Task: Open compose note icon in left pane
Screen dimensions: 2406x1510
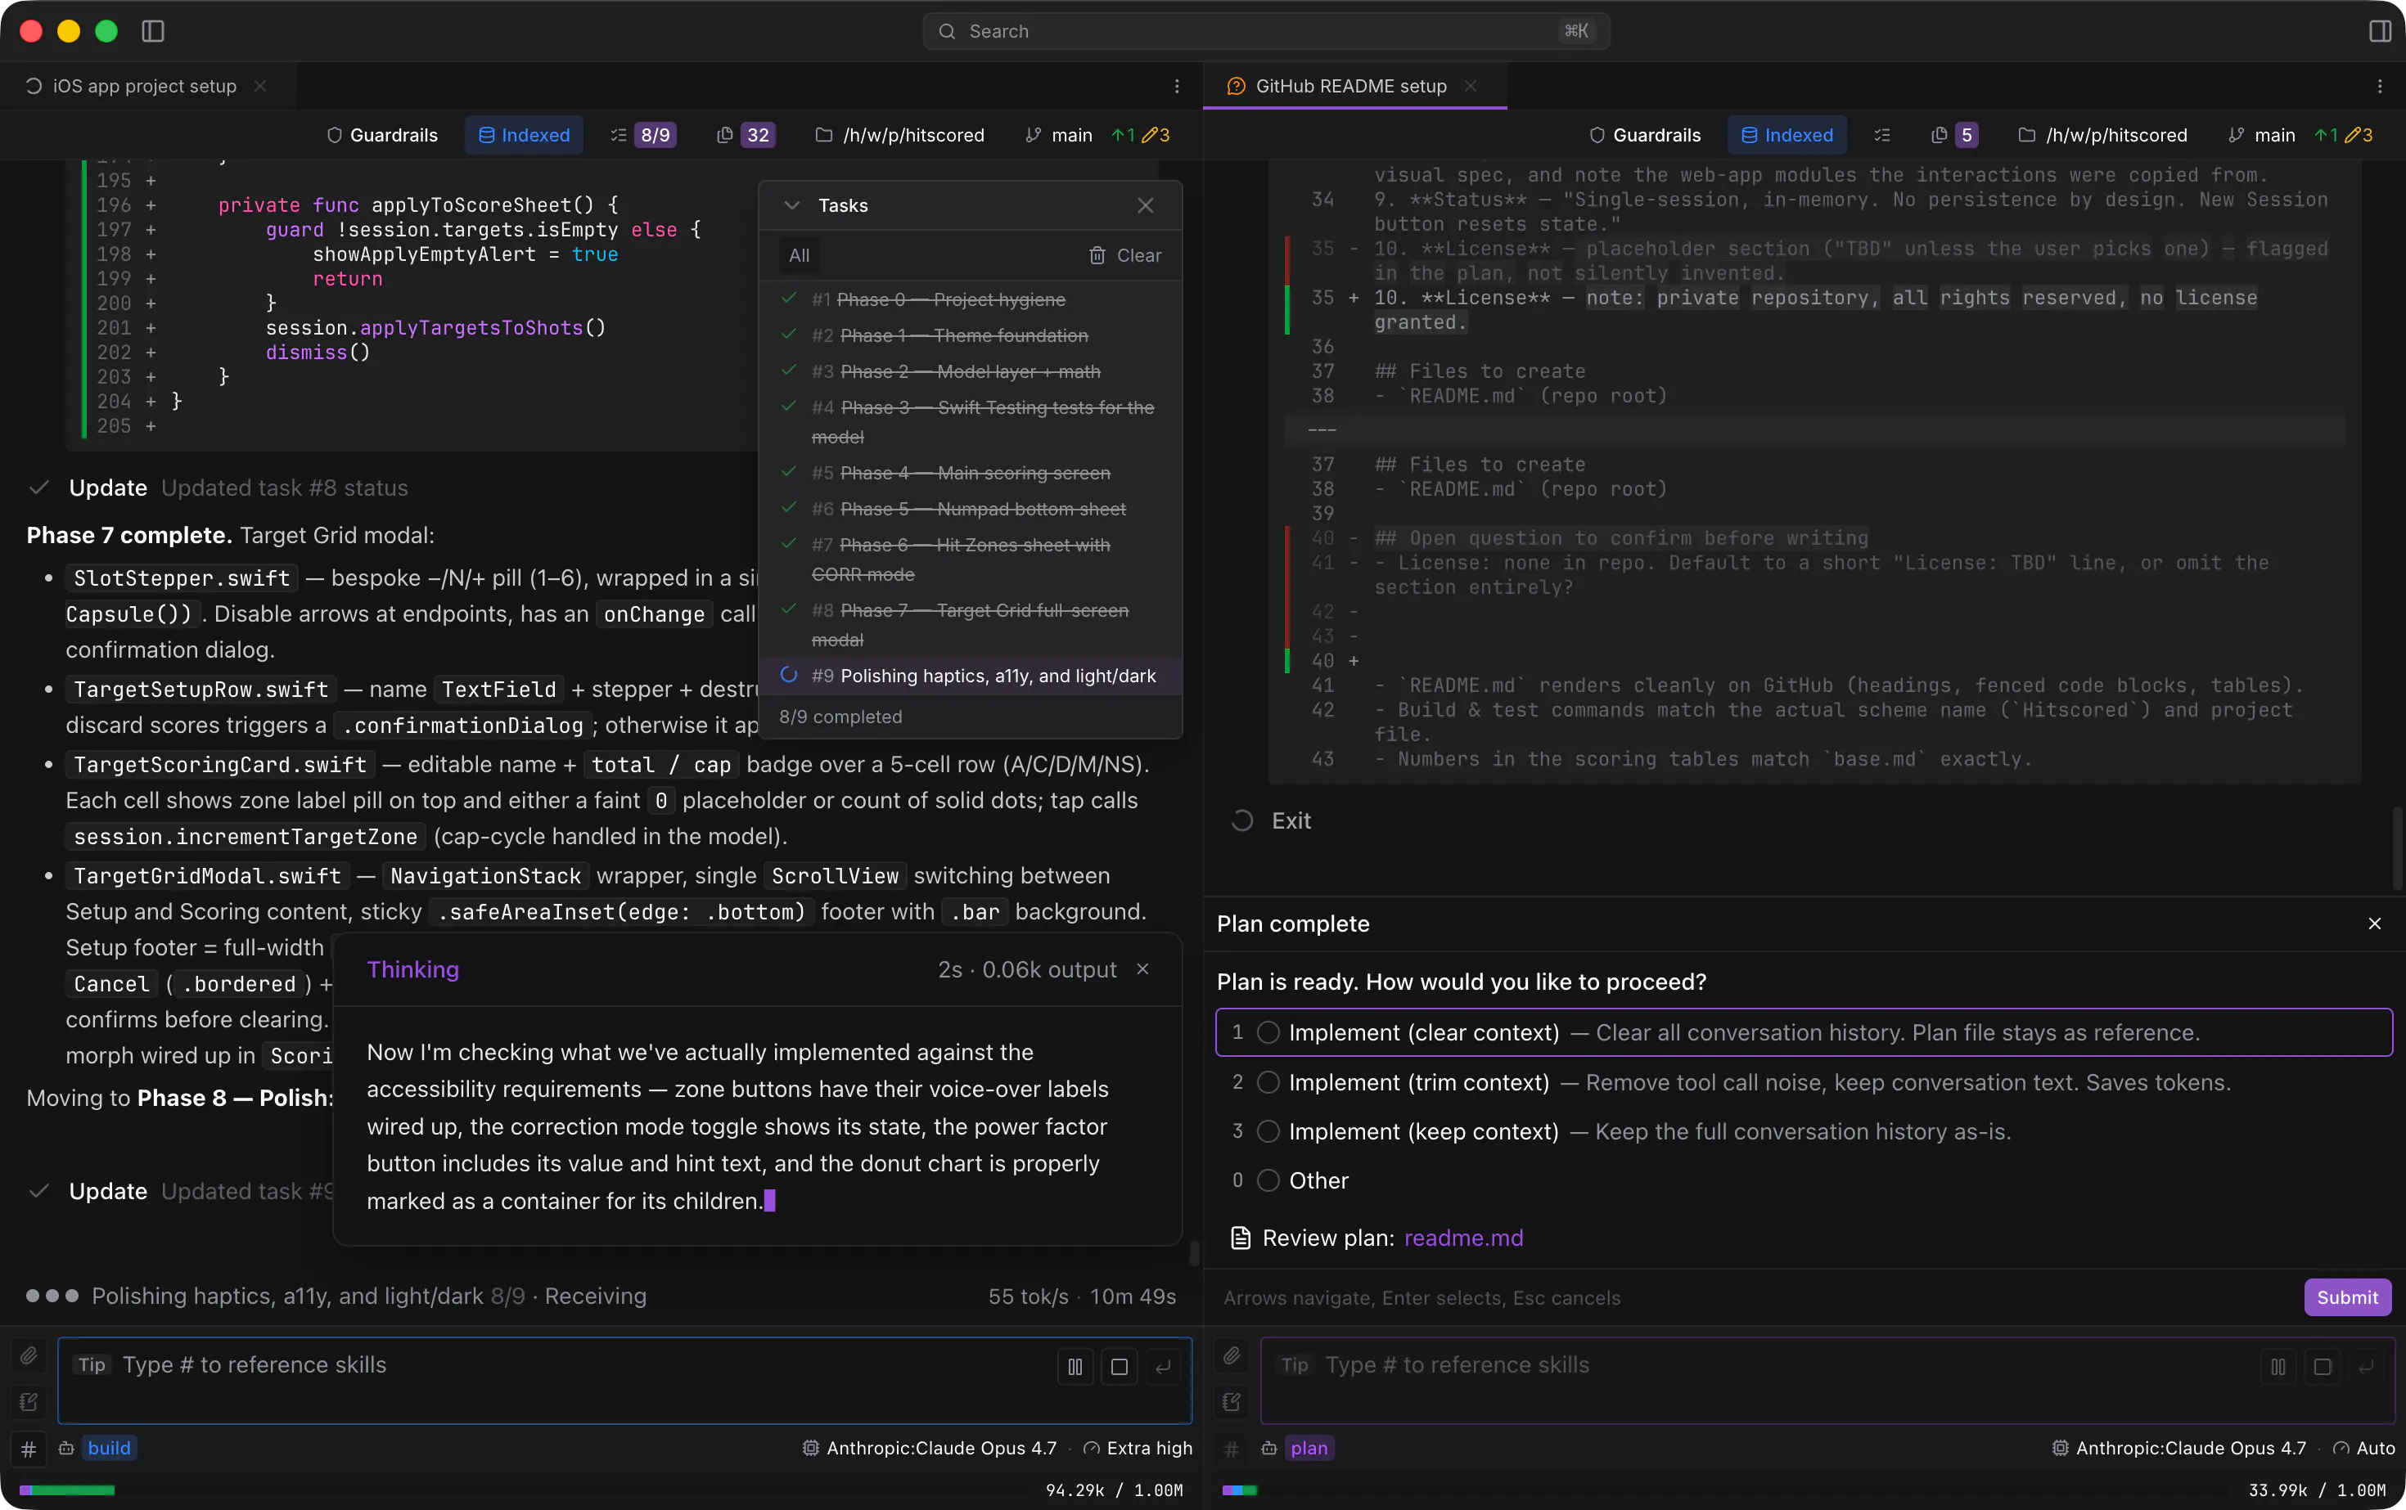Action: point(29,1402)
